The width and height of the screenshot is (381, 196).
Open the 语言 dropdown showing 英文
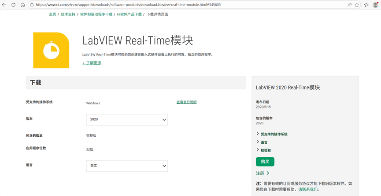click(127, 166)
